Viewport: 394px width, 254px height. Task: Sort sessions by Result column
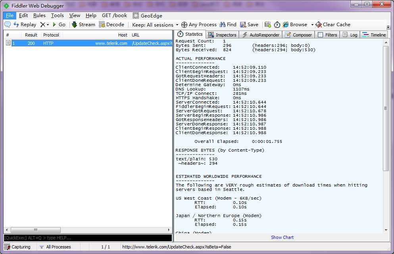31,35
